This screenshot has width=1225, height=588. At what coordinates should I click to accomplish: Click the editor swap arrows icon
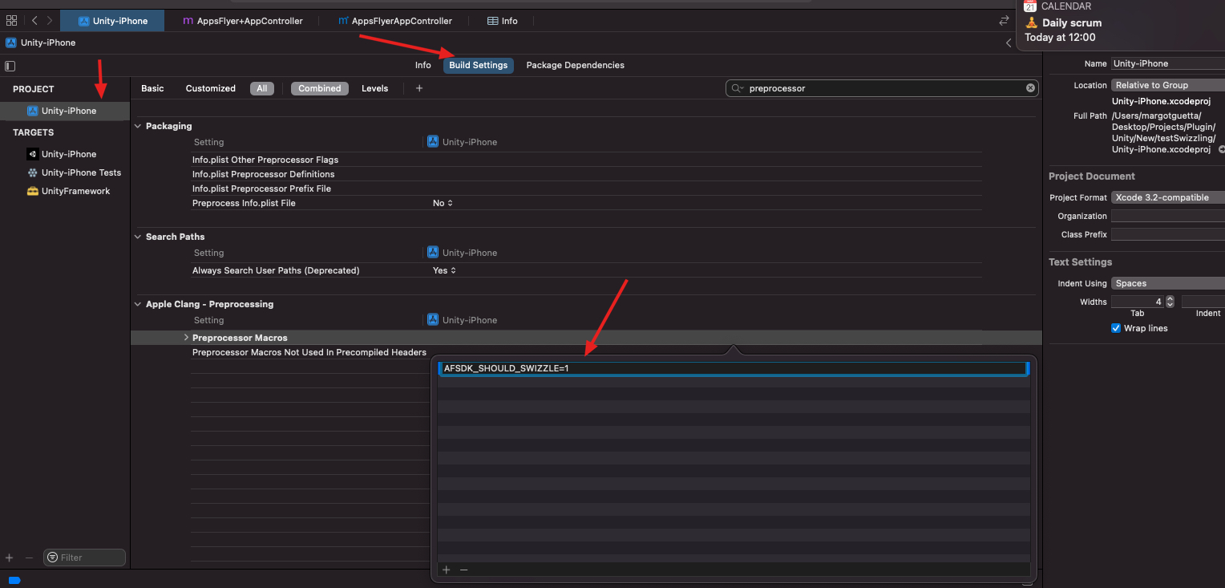1004,21
